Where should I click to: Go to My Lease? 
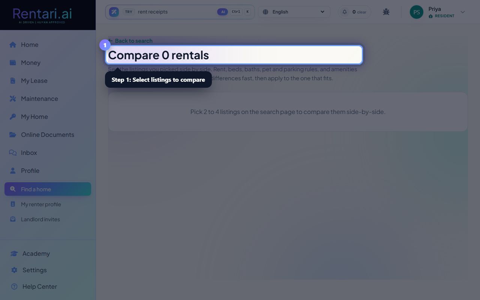[x=48, y=81]
